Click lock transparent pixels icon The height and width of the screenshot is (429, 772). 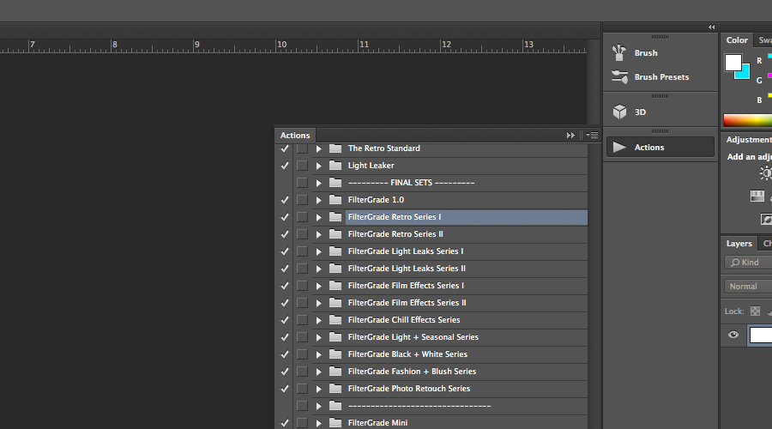[x=755, y=311]
